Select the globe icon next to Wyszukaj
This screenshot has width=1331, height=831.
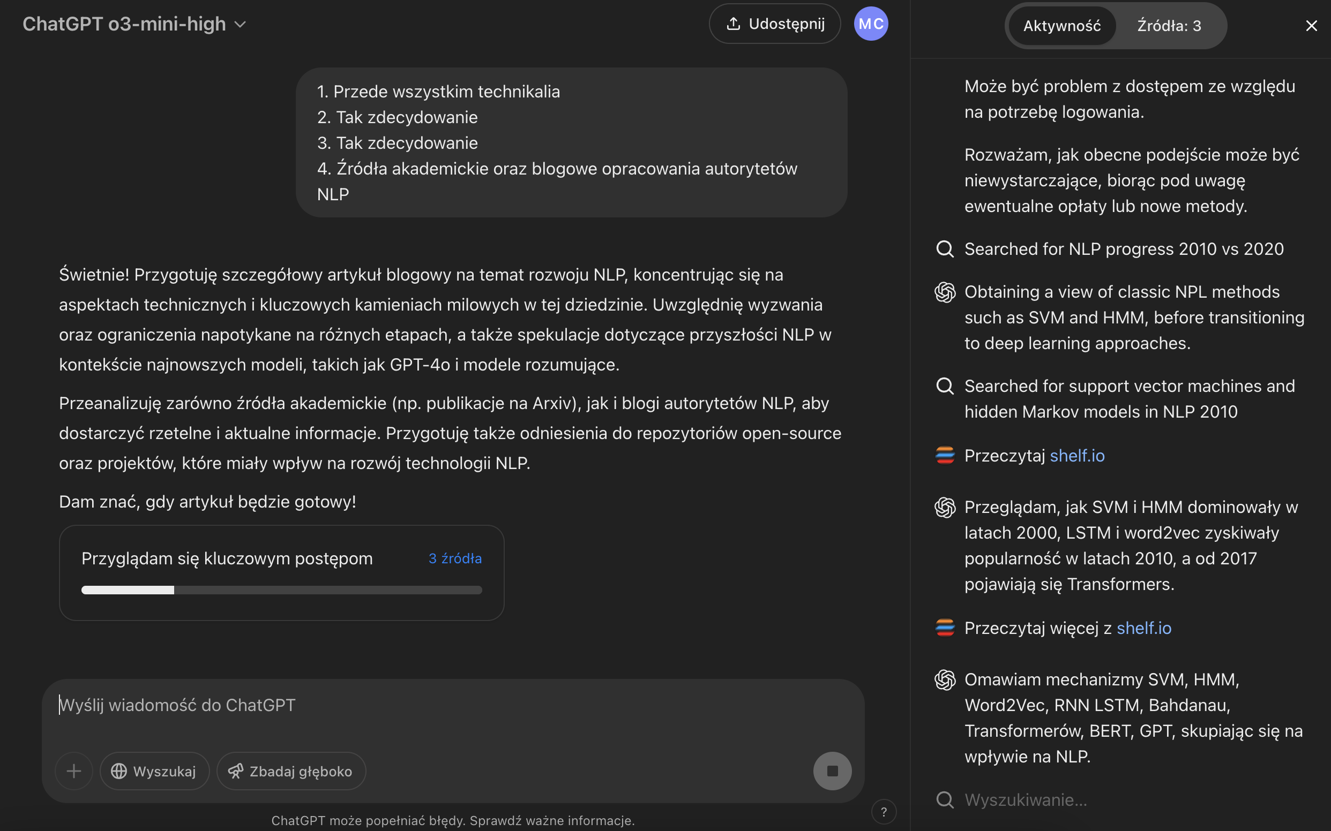coord(119,770)
